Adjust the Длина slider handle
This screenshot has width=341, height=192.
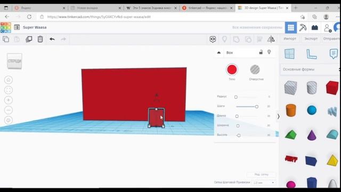[237, 116]
